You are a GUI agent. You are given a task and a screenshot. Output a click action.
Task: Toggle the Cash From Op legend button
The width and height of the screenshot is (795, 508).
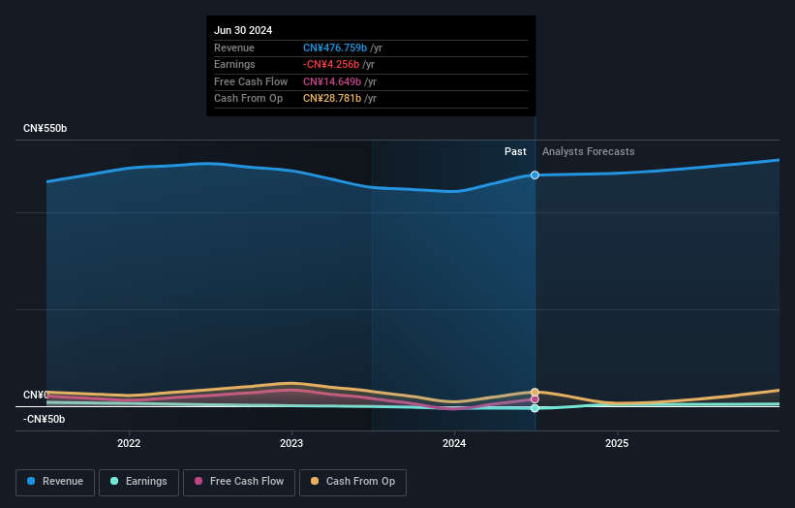tap(352, 482)
